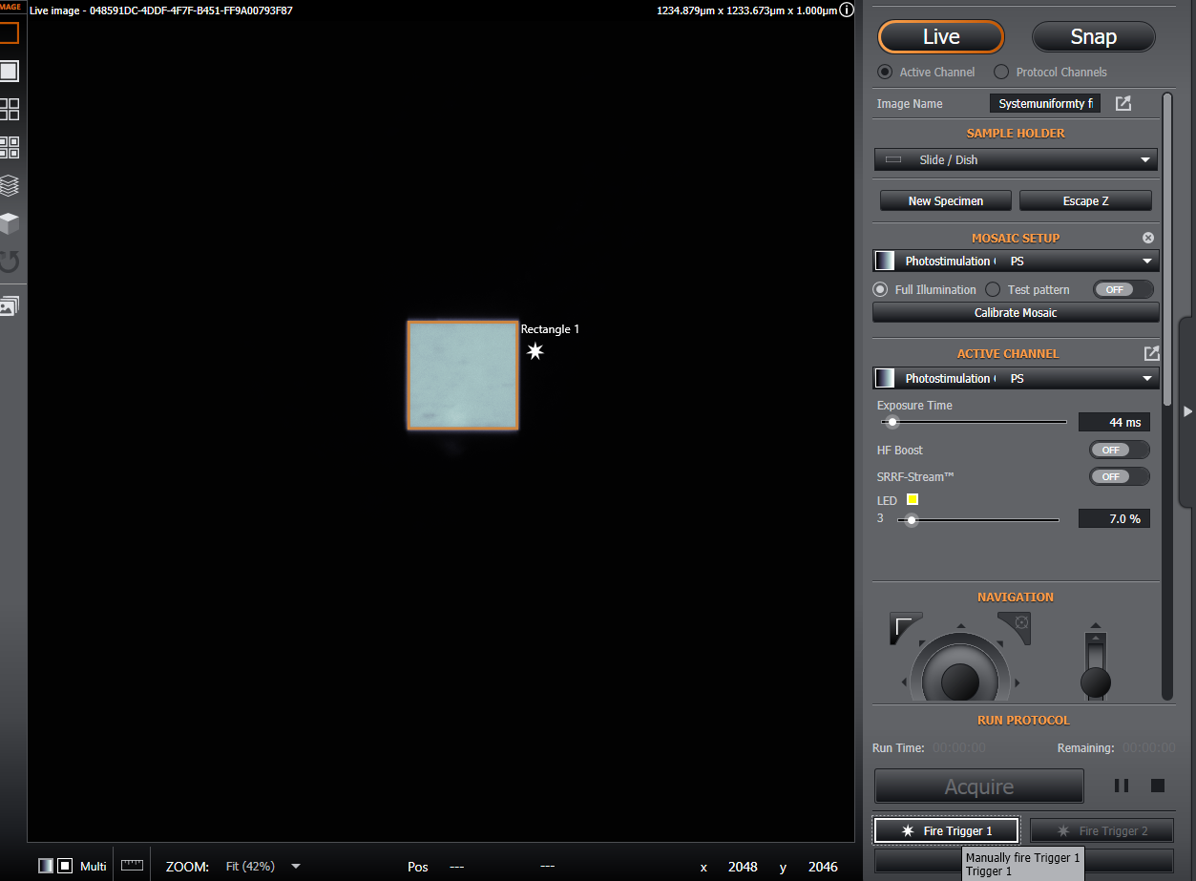
Task: Click the Exposure Time slider handle
Action: point(892,422)
